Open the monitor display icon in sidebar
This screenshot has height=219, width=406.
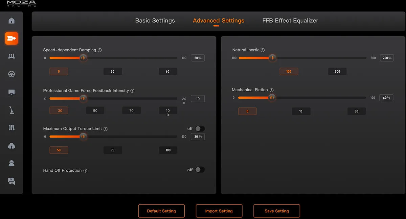pos(12,92)
